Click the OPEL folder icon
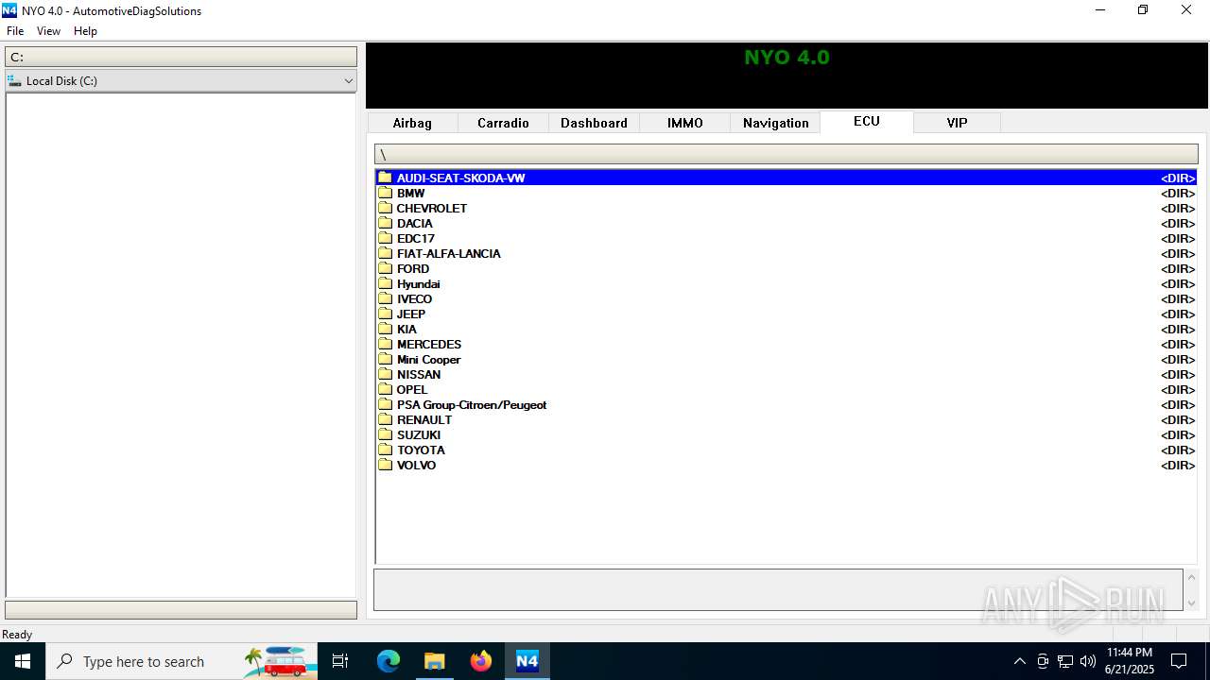Screen dimensions: 1210x680 point(385,389)
